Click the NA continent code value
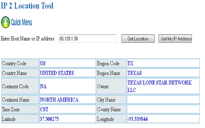 pyautogui.click(x=43, y=86)
